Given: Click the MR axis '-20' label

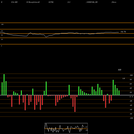Looking at the screenshot, I should coord(131,101).
